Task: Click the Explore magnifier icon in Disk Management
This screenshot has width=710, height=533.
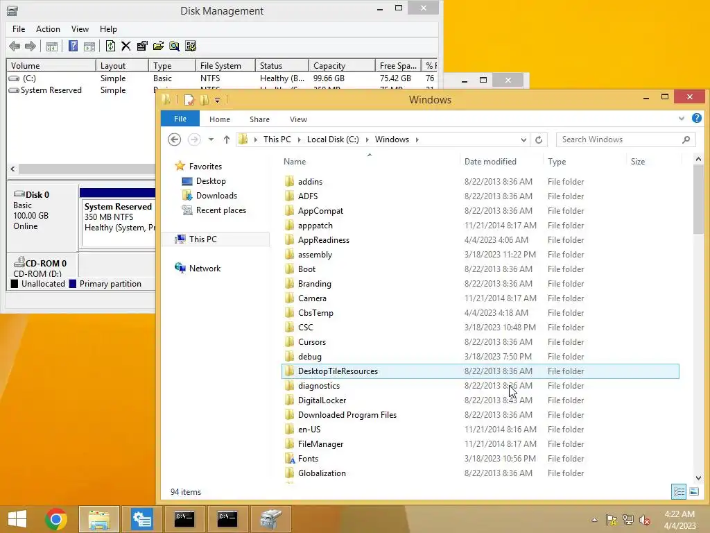Action: (x=174, y=46)
